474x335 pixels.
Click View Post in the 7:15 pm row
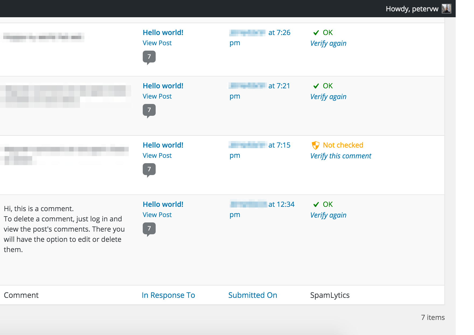click(157, 156)
